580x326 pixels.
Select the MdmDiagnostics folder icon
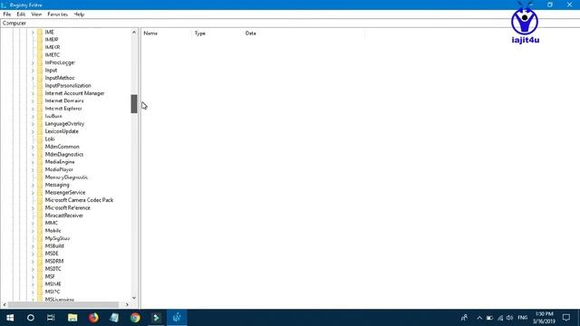coord(40,154)
